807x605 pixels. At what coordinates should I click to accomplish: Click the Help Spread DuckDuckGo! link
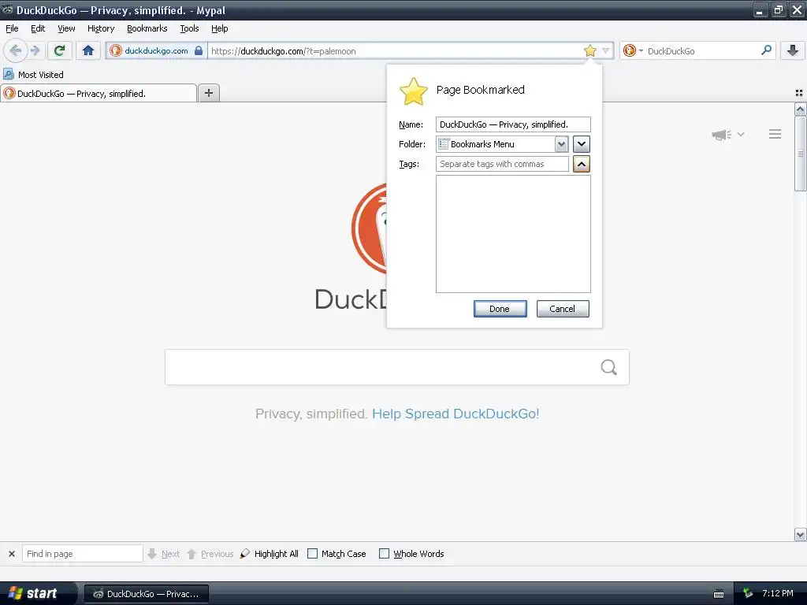coord(456,414)
